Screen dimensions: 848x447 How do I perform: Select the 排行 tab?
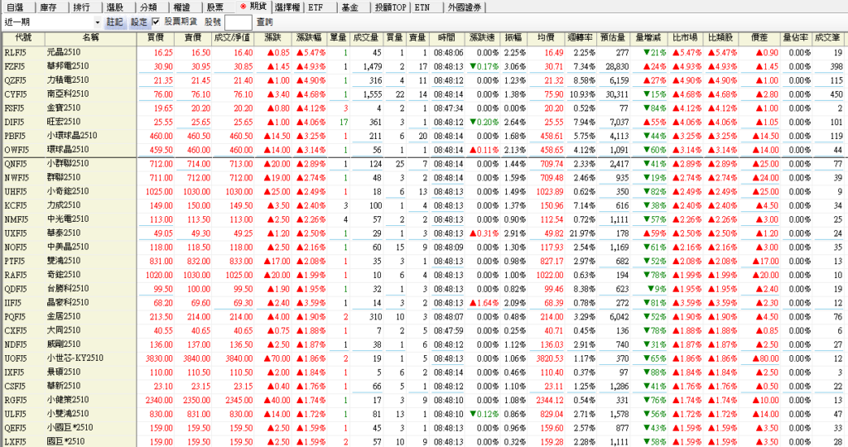point(82,7)
